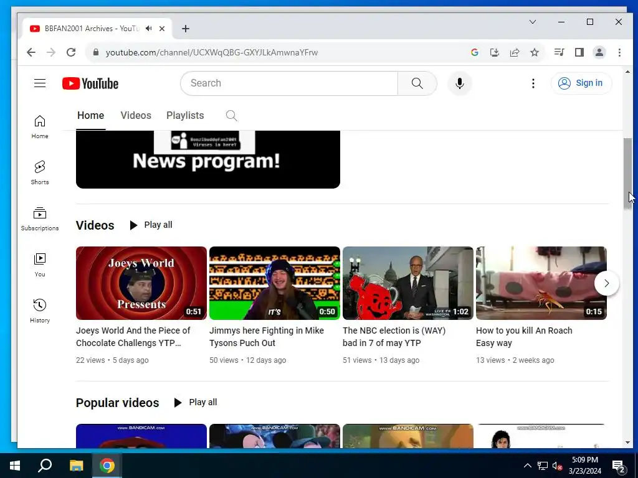638x478 pixels.
Task: Bookmark this tab with star icon
Action: [535, 52]
